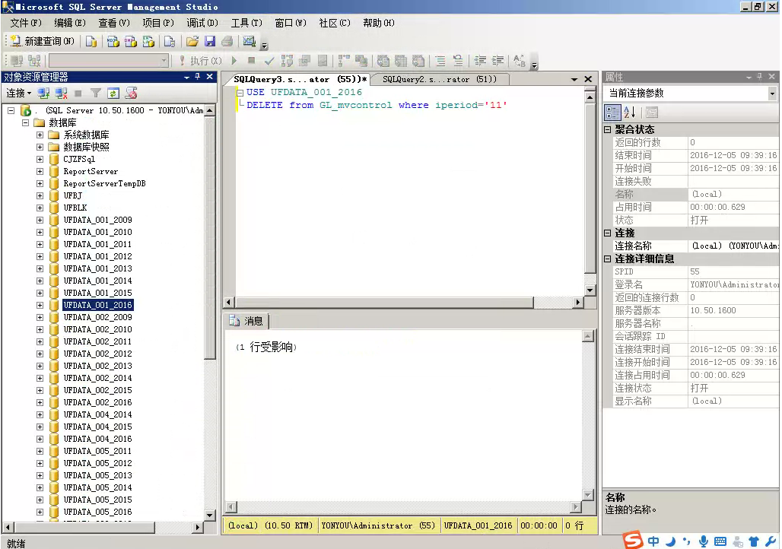Click the open file folder icon
This screenshot has height=549, width=782.
(192, 41)
